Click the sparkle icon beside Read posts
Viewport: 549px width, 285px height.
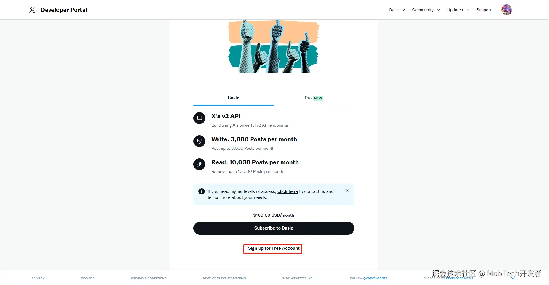point(199,164)
